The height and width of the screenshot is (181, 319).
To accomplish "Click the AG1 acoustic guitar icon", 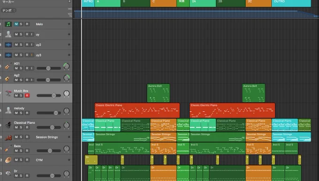I will [x=8, y=66].
